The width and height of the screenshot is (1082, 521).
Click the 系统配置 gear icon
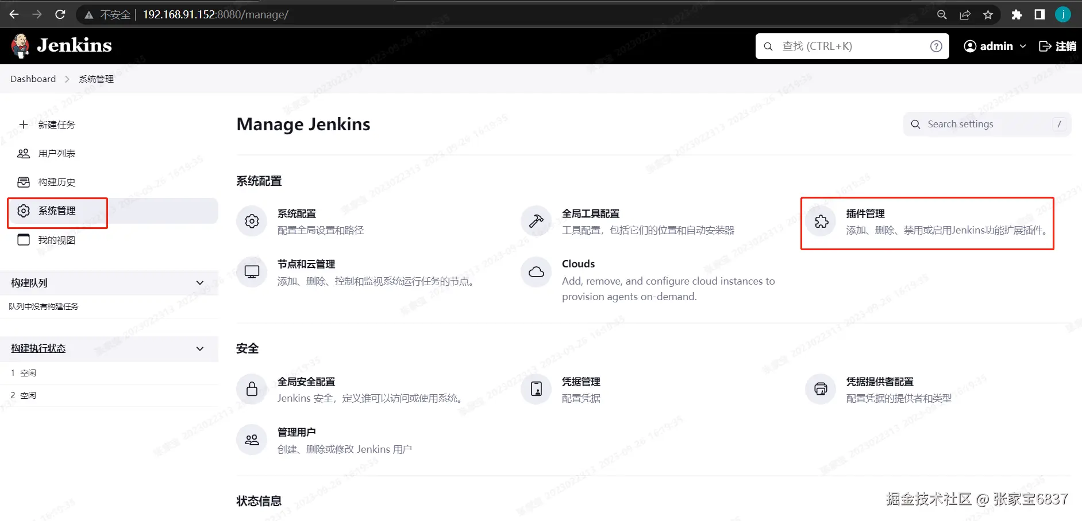pos(252,221)
